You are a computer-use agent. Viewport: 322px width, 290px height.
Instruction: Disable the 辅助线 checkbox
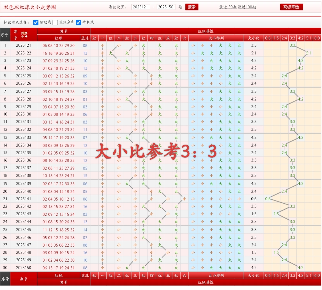pyautogui.click(x=36, y=22)
